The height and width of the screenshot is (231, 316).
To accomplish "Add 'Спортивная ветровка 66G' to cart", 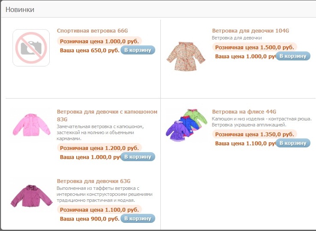I will click(x=138, y=50).
